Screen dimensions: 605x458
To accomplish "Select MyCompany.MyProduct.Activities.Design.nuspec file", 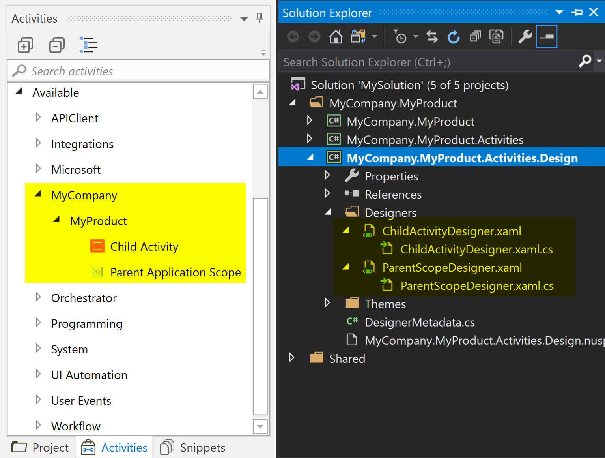I will 485,340.
